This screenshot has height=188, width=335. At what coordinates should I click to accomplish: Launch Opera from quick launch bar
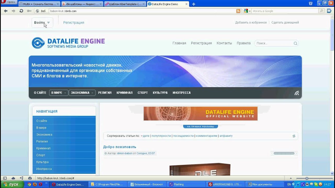coord(40,184)
